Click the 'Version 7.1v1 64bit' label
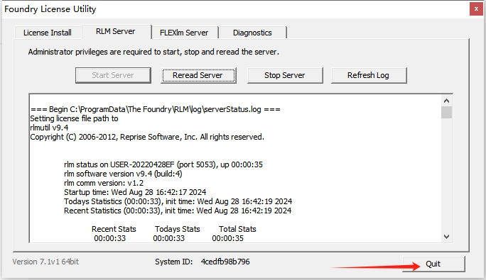 tap(45, 262)
